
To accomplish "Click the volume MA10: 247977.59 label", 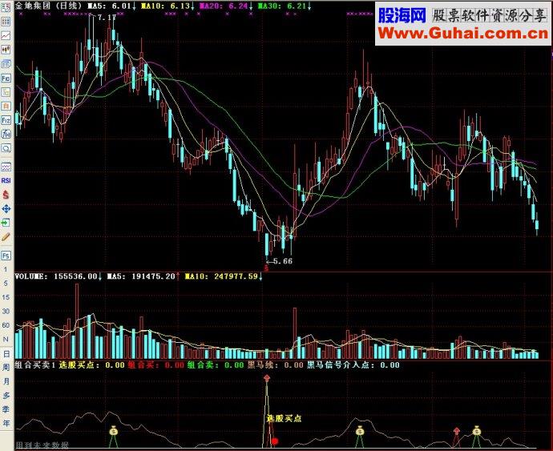I will (x=224, y=276).
